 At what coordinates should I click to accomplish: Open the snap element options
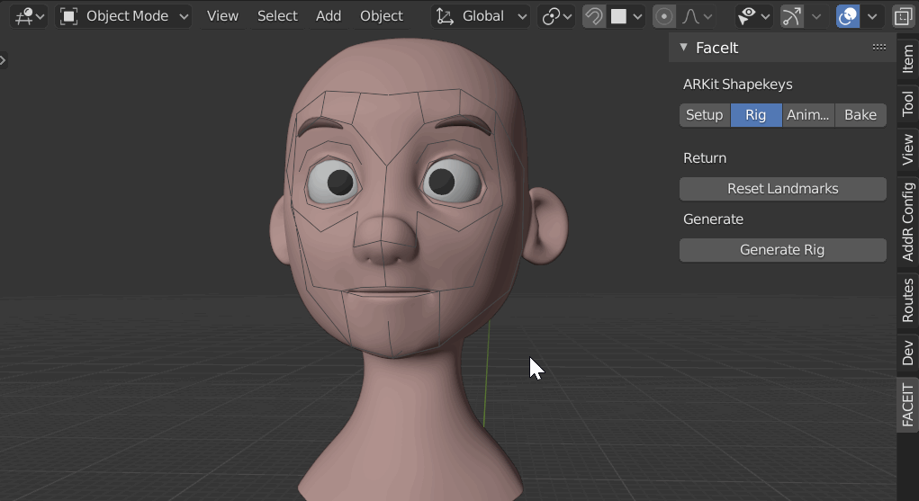click(x=626, y=16)
